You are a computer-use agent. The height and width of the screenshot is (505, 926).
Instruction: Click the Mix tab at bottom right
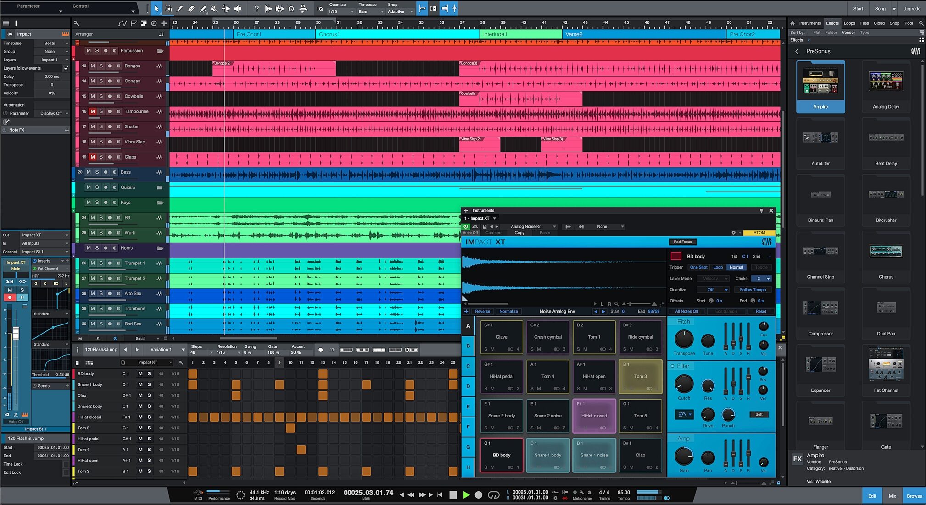point(893,496)
